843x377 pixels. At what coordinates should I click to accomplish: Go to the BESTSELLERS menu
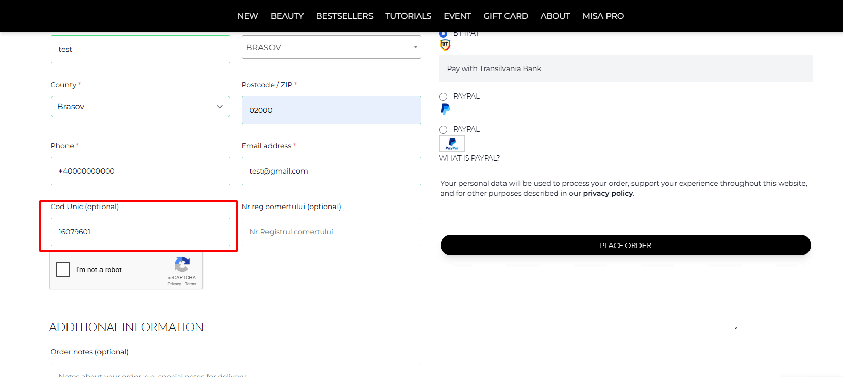pyautogui.click(x=344, y=16)
